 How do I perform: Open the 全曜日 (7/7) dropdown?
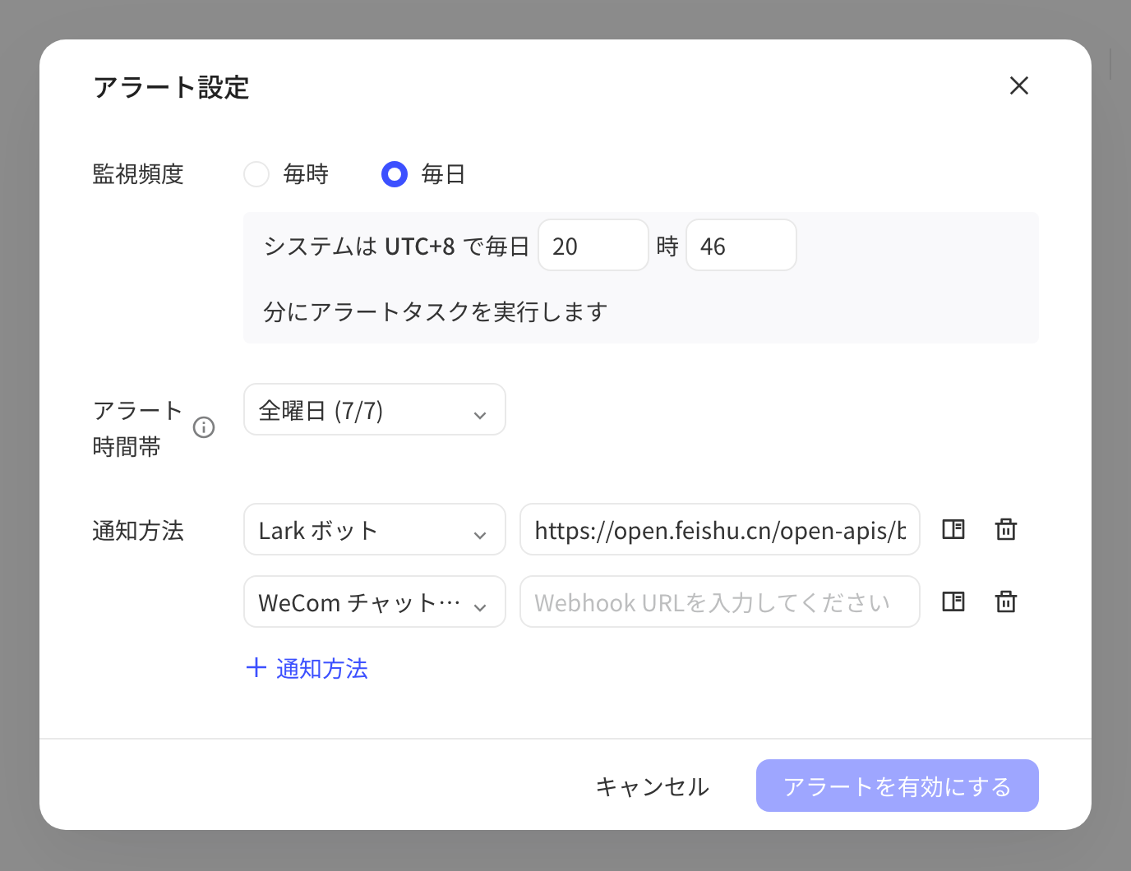[375, 409]
